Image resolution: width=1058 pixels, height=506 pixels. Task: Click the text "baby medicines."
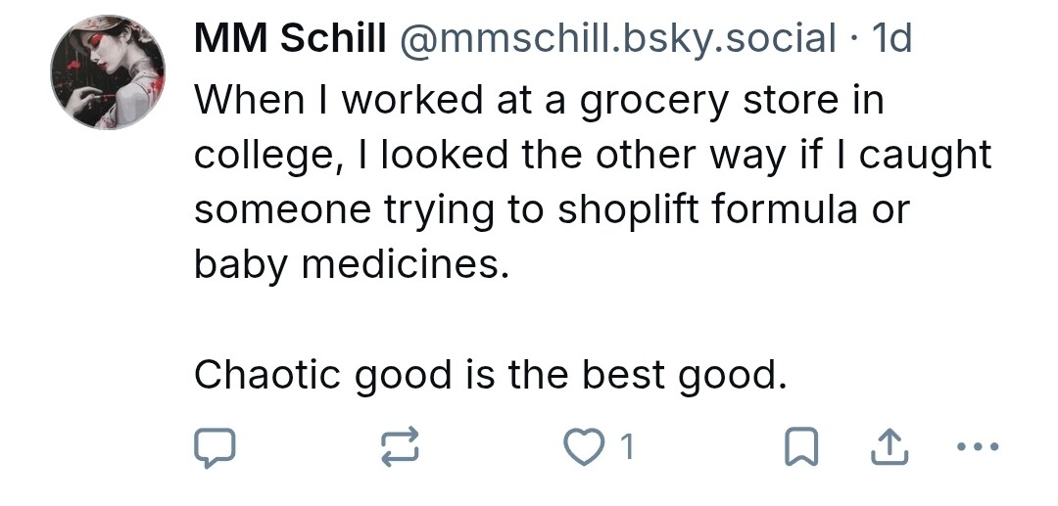[x=352, y=264]
